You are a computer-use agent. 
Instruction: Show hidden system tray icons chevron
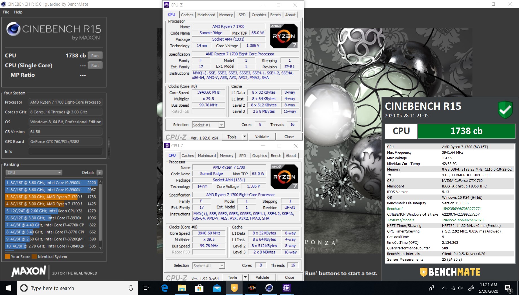(x=444, y=288)
